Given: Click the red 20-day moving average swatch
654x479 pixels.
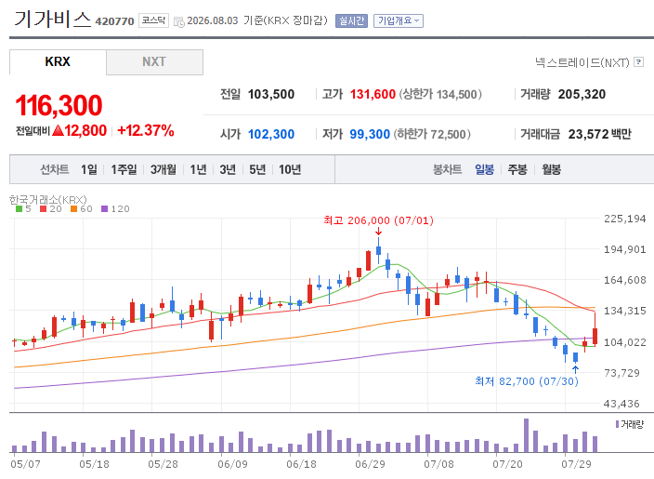Looking at the screenshot, I should (43, 208).
